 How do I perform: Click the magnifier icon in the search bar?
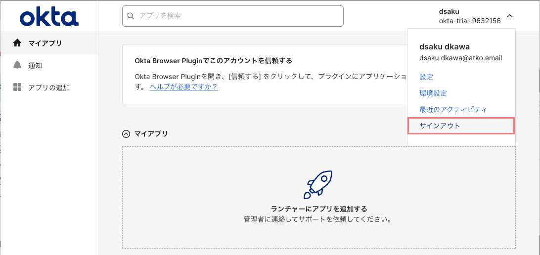[x=131, y=16]
